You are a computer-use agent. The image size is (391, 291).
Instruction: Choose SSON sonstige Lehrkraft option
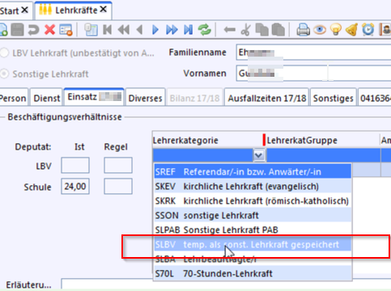click(x=253, y=215)
